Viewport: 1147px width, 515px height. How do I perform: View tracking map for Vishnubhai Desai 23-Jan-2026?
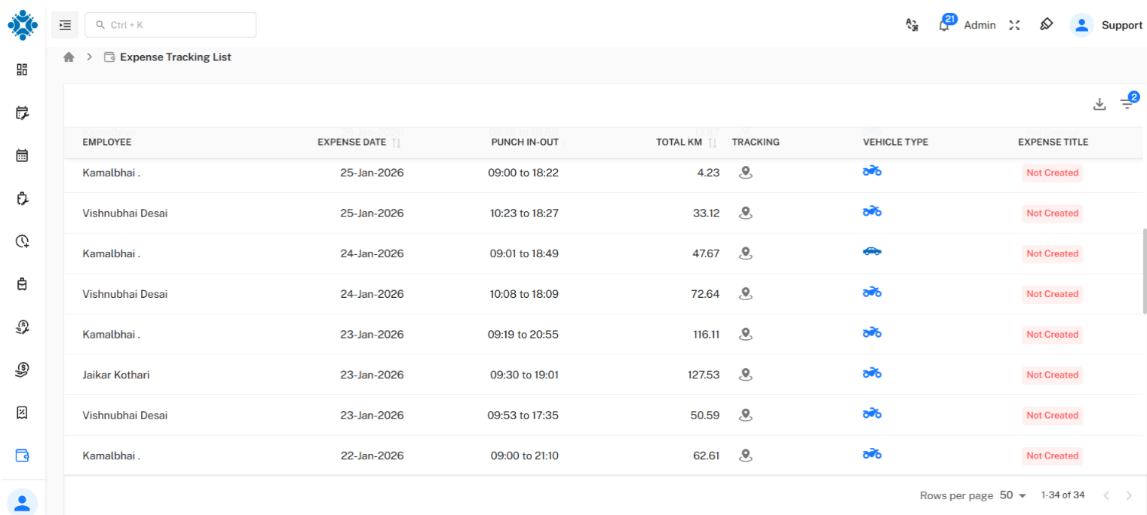746,415
